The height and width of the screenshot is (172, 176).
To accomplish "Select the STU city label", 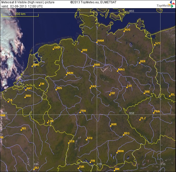I will pyautogui.click(x=90, y=138).
